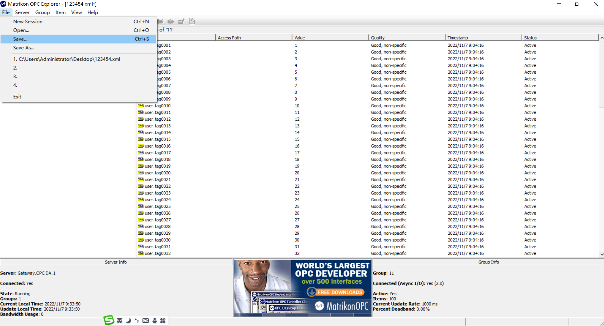
Task: Open the View menu
Action: pos(76,12)
